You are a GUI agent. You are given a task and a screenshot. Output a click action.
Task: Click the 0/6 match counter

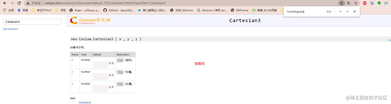pyautogui.click(x=329, y=12)
